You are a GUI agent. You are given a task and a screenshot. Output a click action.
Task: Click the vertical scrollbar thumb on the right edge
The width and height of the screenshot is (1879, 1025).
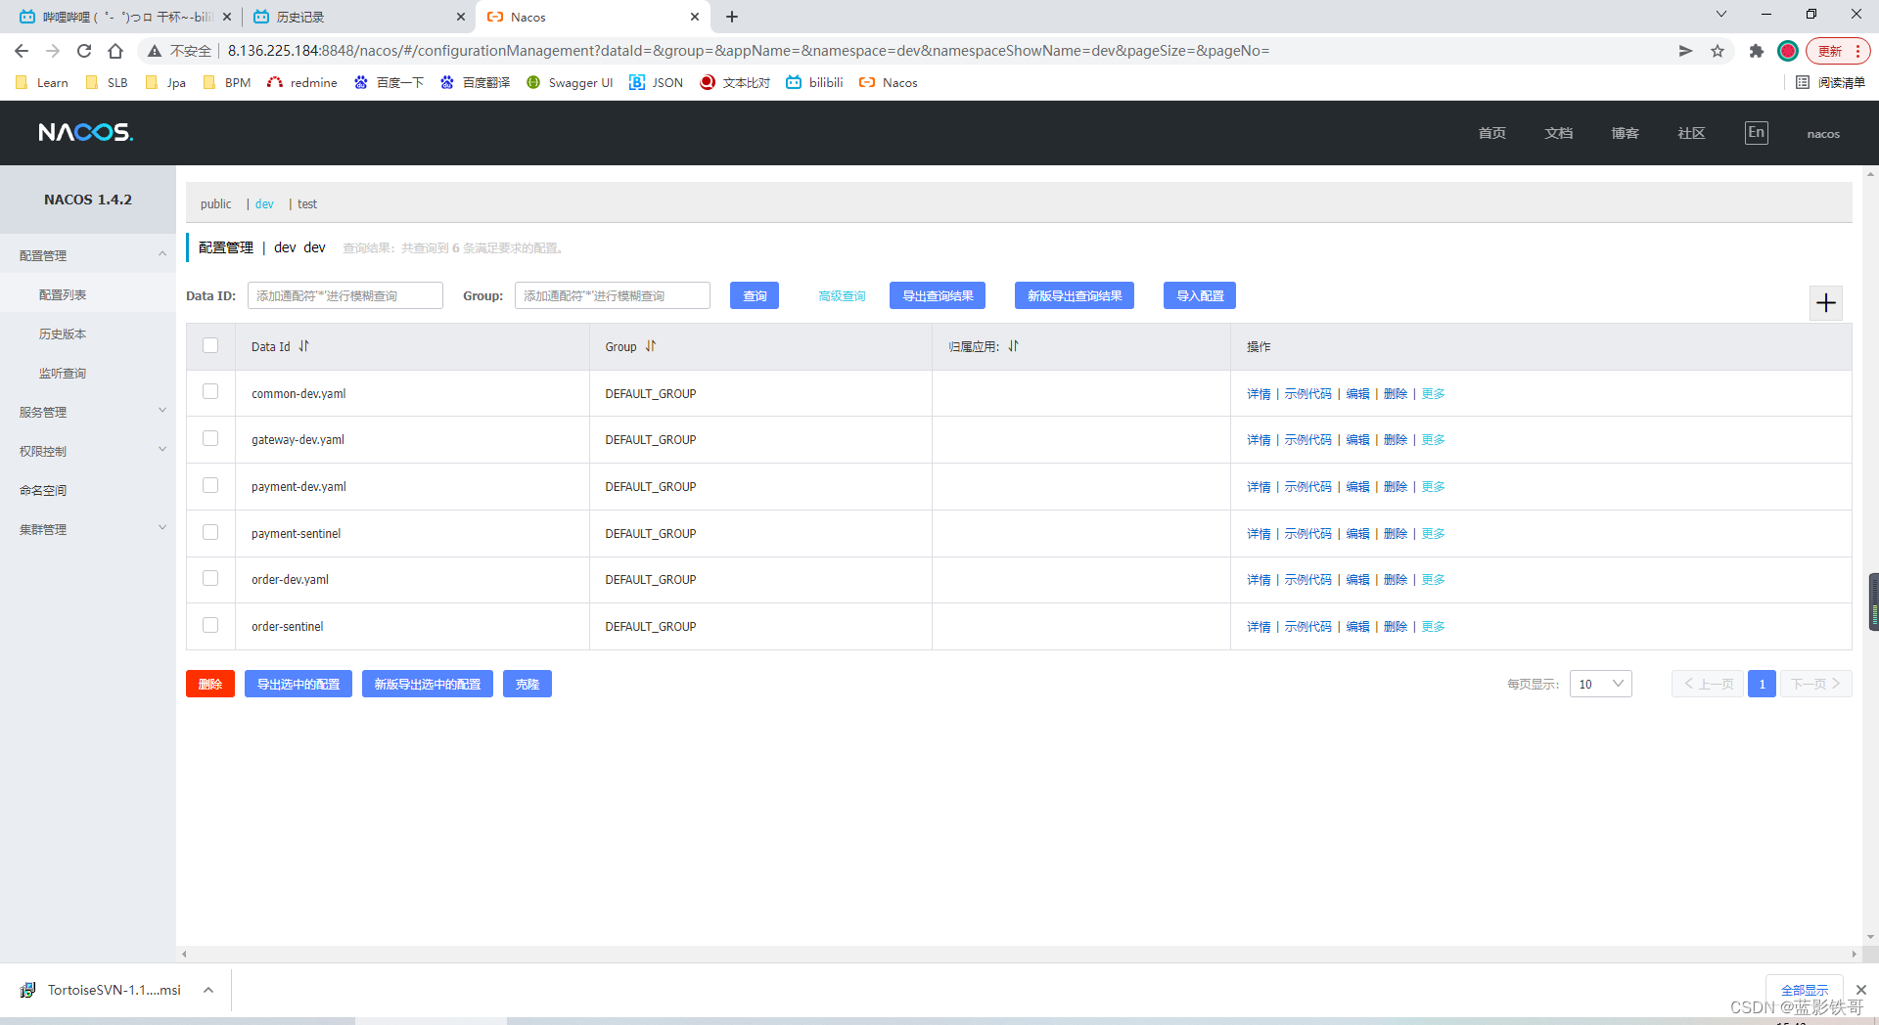[x=1873, y=602]
